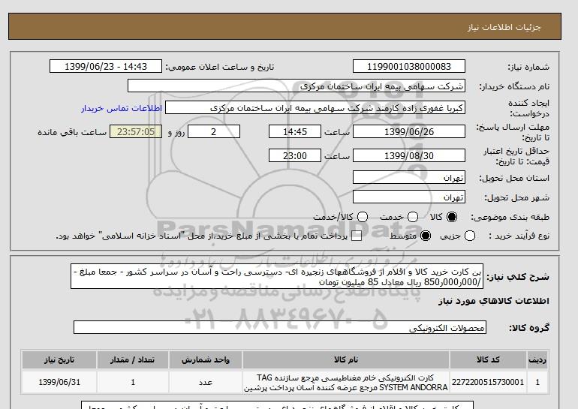Image resolution: width=578 pixels, height=409 pixels.
Task: Click the اطلاعات کالاهای مورد نیاز section heading
Action: 494,301
